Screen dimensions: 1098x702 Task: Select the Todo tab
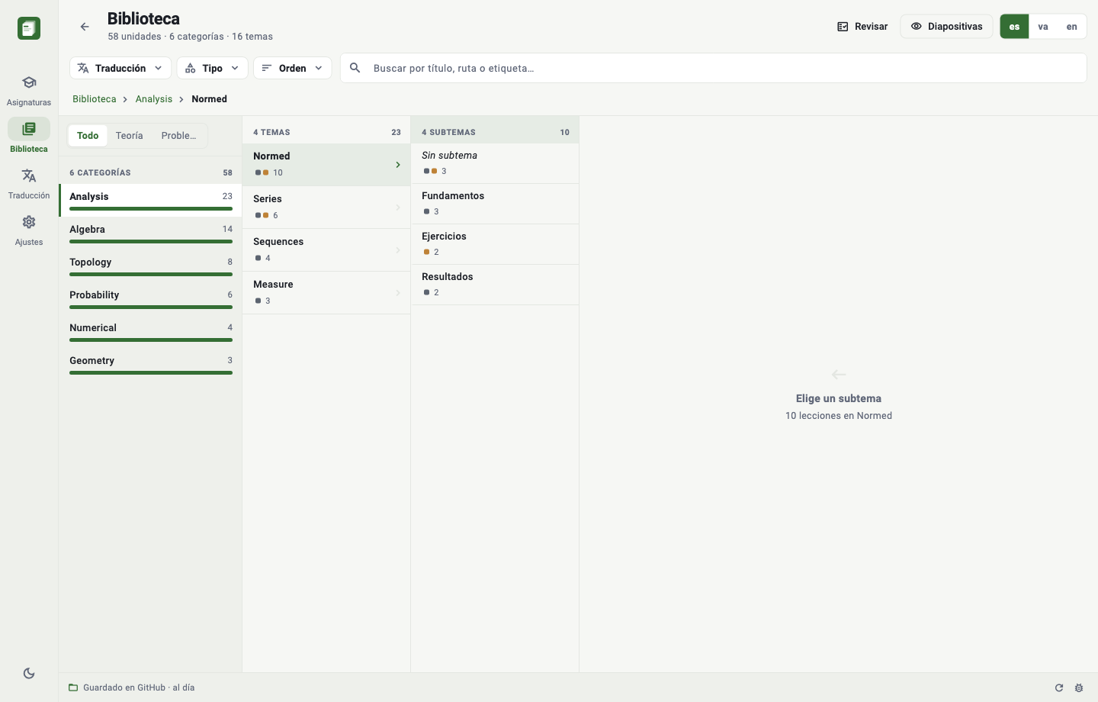pyautogui.click(x=88, y=136)
